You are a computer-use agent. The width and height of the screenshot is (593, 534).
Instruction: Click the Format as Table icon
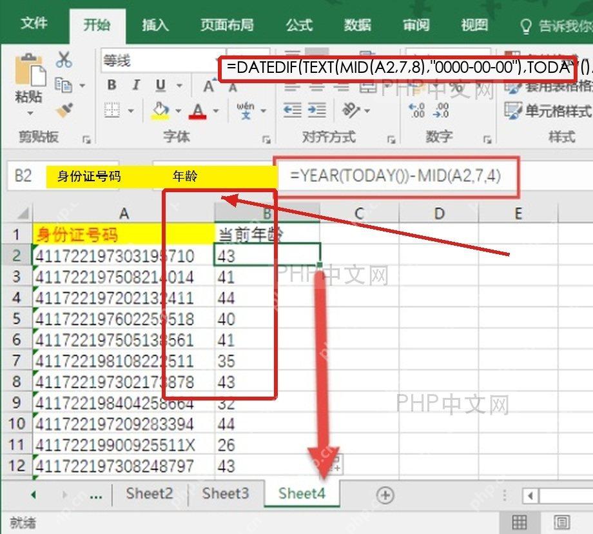point(513,88)
